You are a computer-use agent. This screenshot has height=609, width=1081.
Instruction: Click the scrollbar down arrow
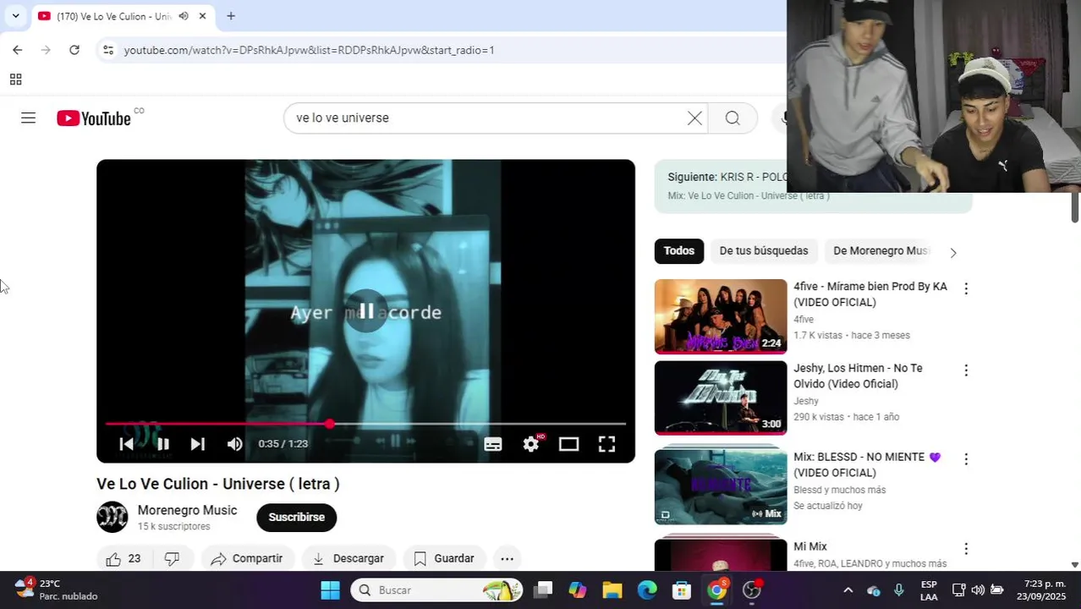pos(1075,564)
